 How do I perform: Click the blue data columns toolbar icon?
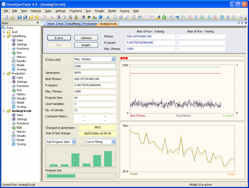(59, 17)
